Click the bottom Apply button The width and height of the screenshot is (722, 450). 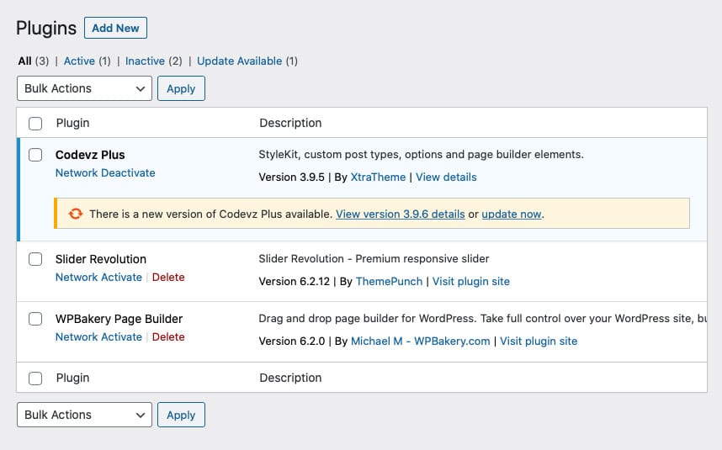tap(181, 415)
